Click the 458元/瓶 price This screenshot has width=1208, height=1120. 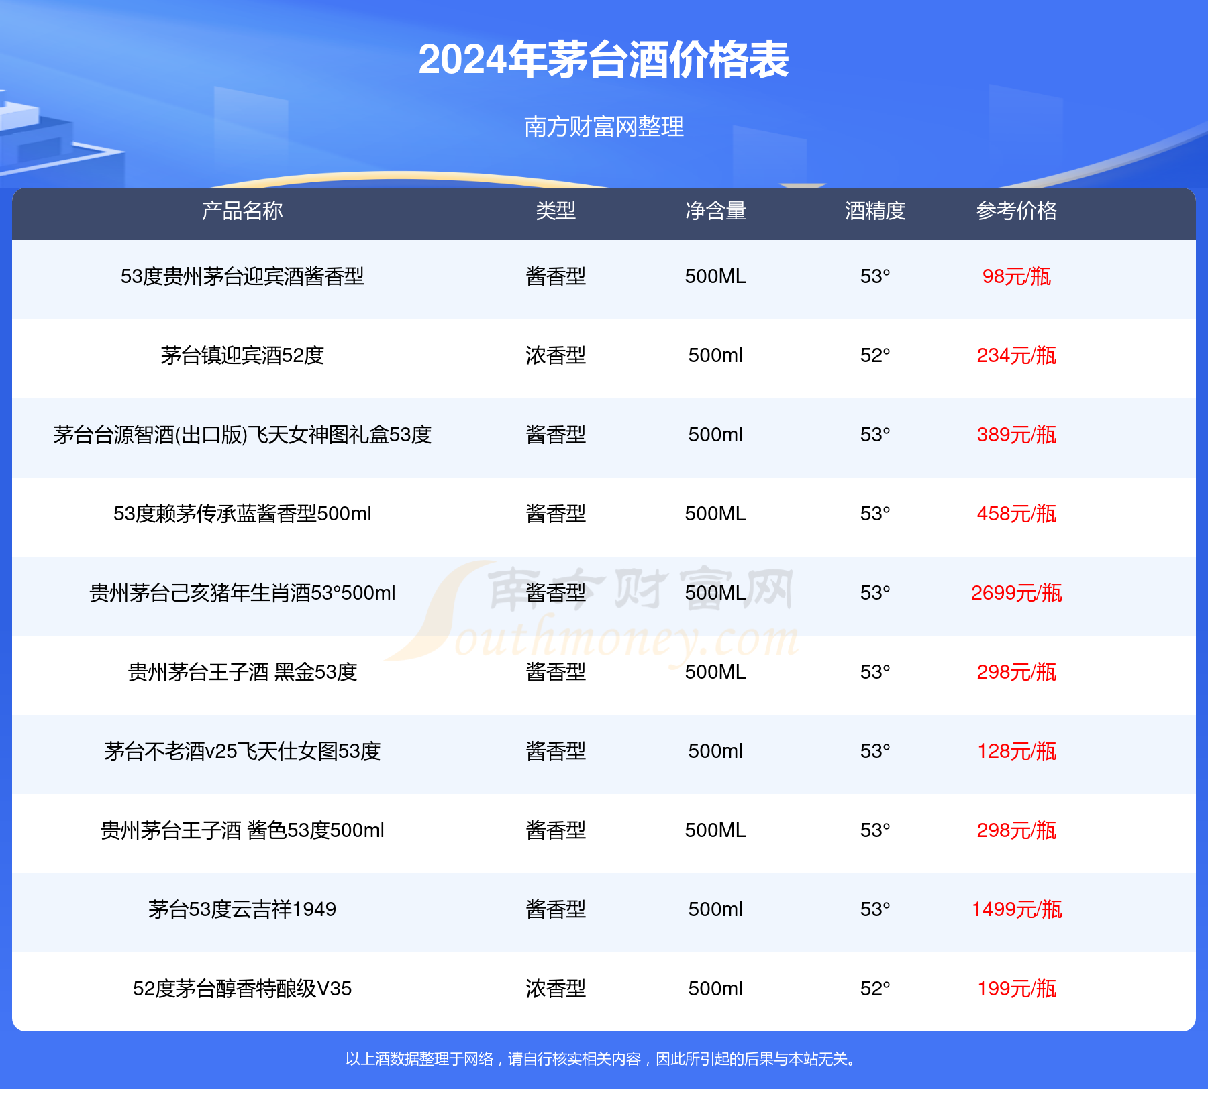tap(1017, 514)
